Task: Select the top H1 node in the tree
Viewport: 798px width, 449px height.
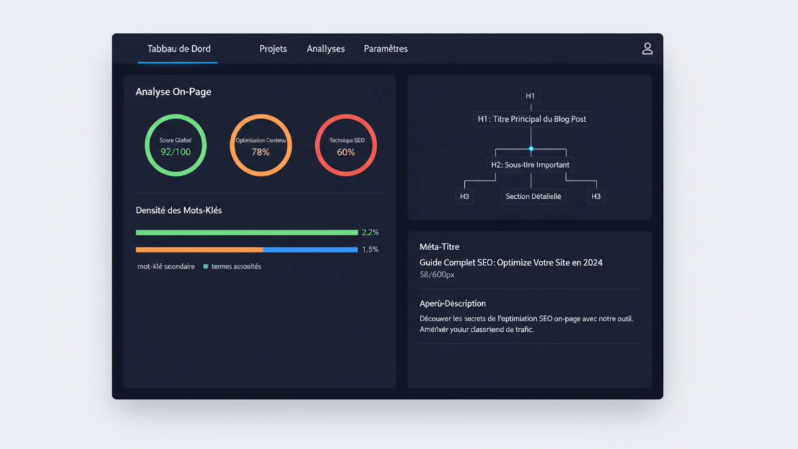Action: click(530, 96)
